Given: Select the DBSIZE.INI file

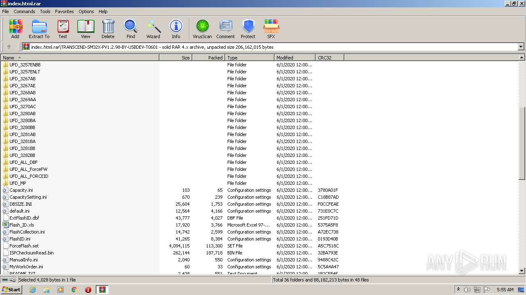Looking at the screenshot, I should [21, 204].
